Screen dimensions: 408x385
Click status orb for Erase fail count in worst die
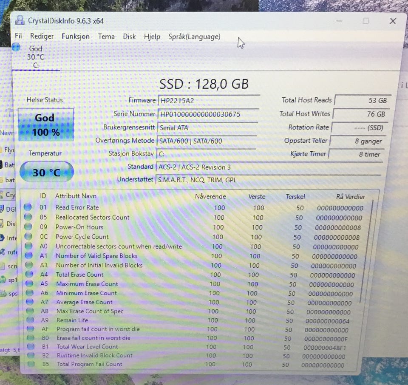(x=31, y=338)
